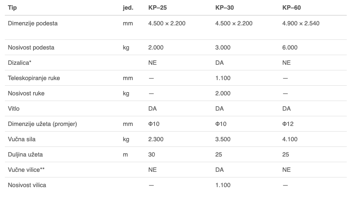This screenshot has height=202, width=352.
Task: Click the "Nosivost vilica" row label
Action: tap(27, 185)
